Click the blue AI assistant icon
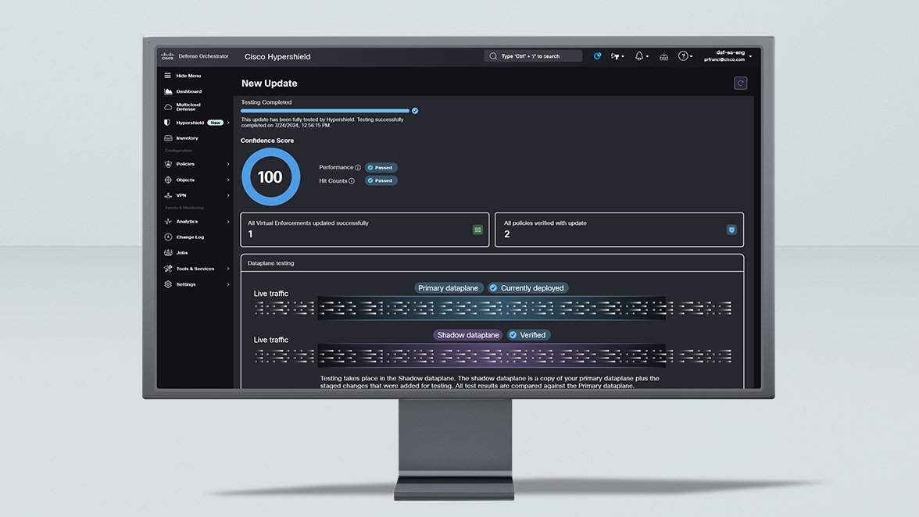Screen dimensions: 919x517 [597, 56]
